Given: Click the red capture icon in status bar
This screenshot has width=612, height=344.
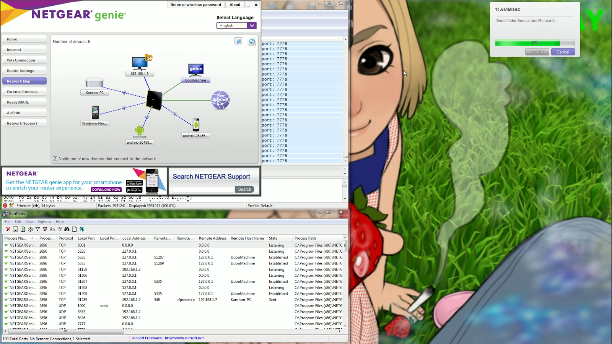Looking at the screenshot, I should point(5,206).
